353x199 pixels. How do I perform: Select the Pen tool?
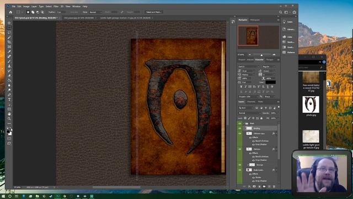click(9, 95)
